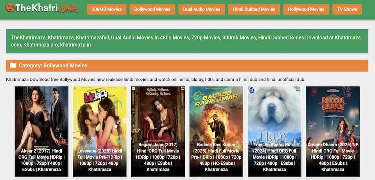This screenshot has height=180, width=375.
Task: Click the 'Khatrimaza Download free Bollywood Movies' description
Action: [x=156, y=79]
